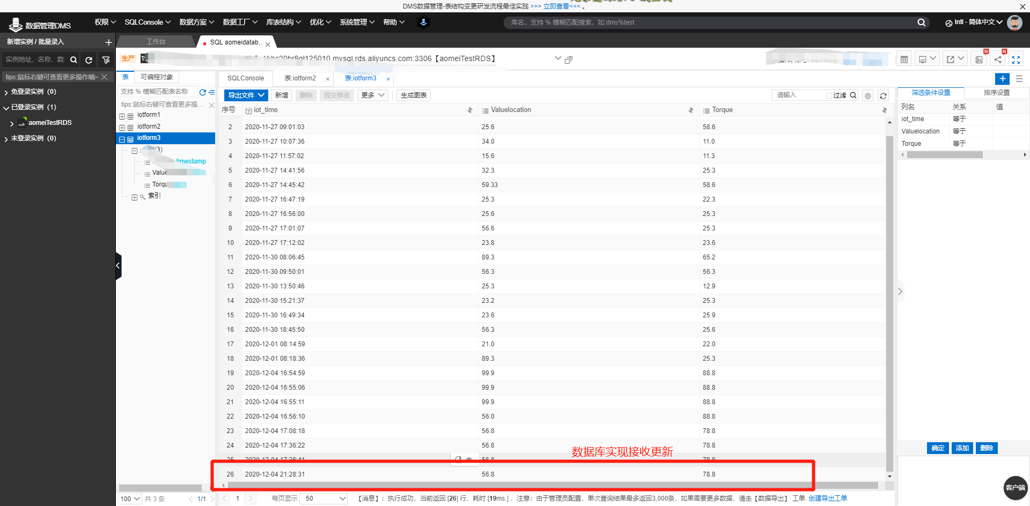The height and width of the screenshot is (506, 1030).
Task: Open the hamburger tab list menu
Action: pos(1019,79)
